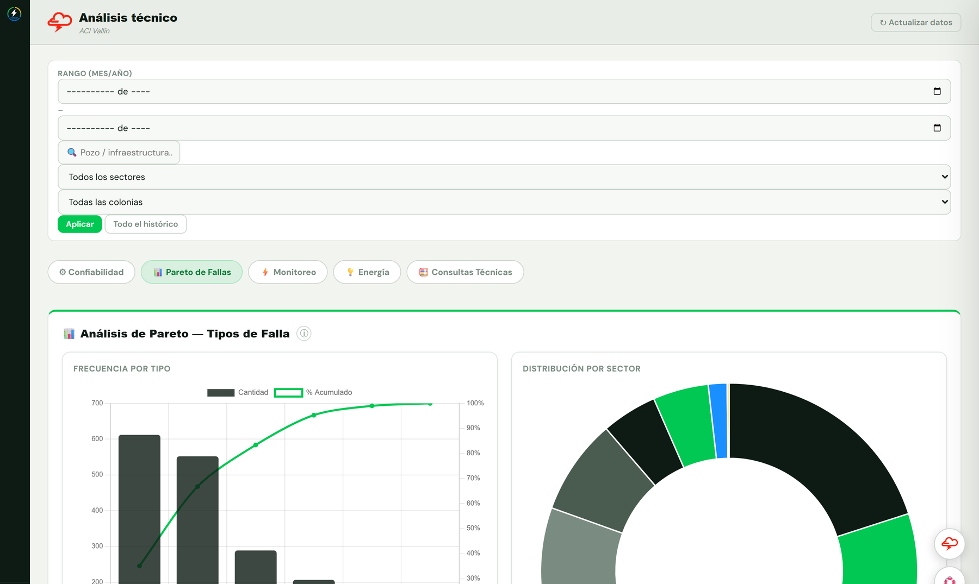Click the Aplicar button

[x=80, y=224]
